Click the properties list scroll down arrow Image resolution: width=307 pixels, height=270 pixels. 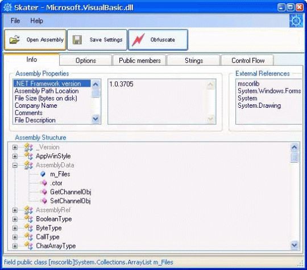tap(96, 119)
